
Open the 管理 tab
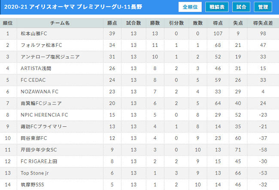coord(263,7)
